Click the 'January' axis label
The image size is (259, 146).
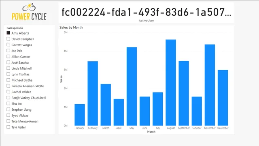pos(80,128)
